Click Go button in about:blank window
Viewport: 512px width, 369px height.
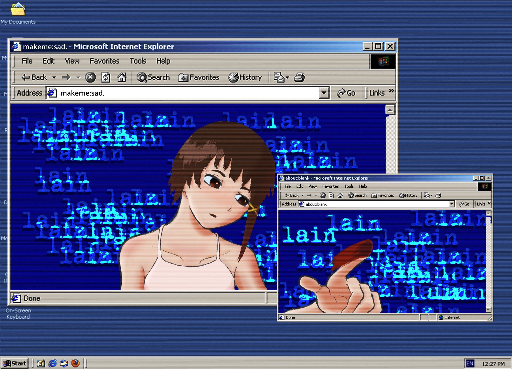coord(464,204)
